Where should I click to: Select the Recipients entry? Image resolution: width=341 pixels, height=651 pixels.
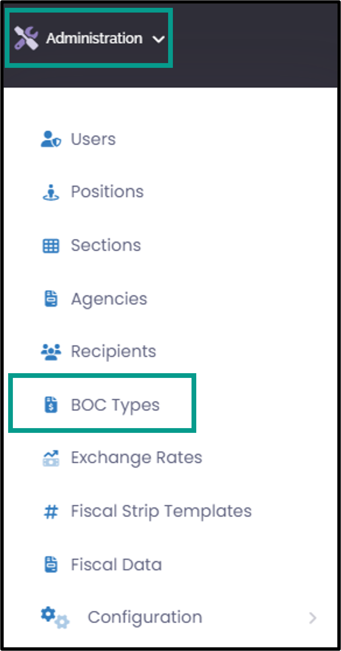tap(114, 352)
